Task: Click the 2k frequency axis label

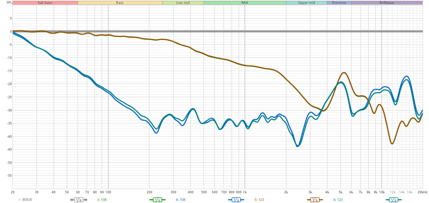Action: pos(286,192)
